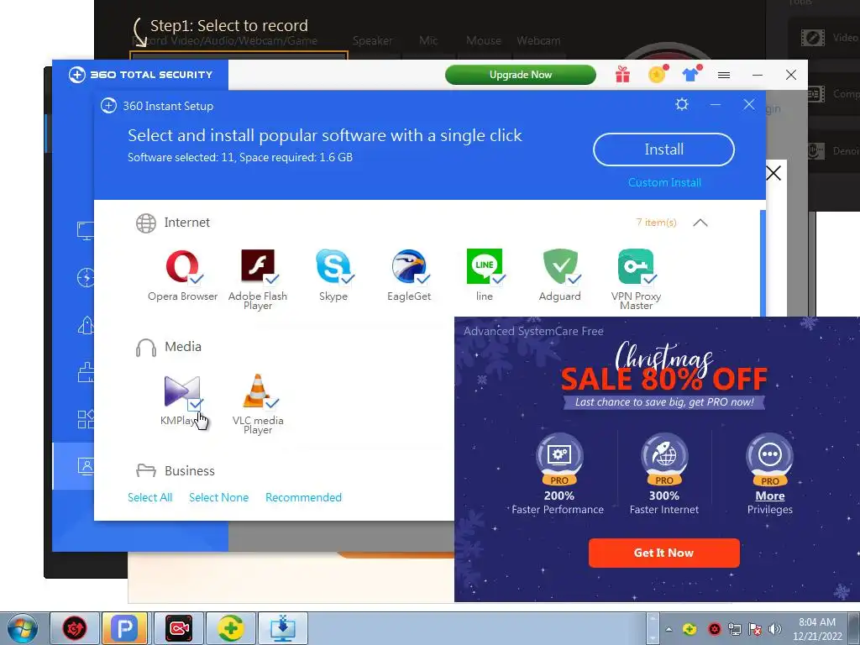
Task: Open the blue t-shirt themes icon
Action: [691, 74]
